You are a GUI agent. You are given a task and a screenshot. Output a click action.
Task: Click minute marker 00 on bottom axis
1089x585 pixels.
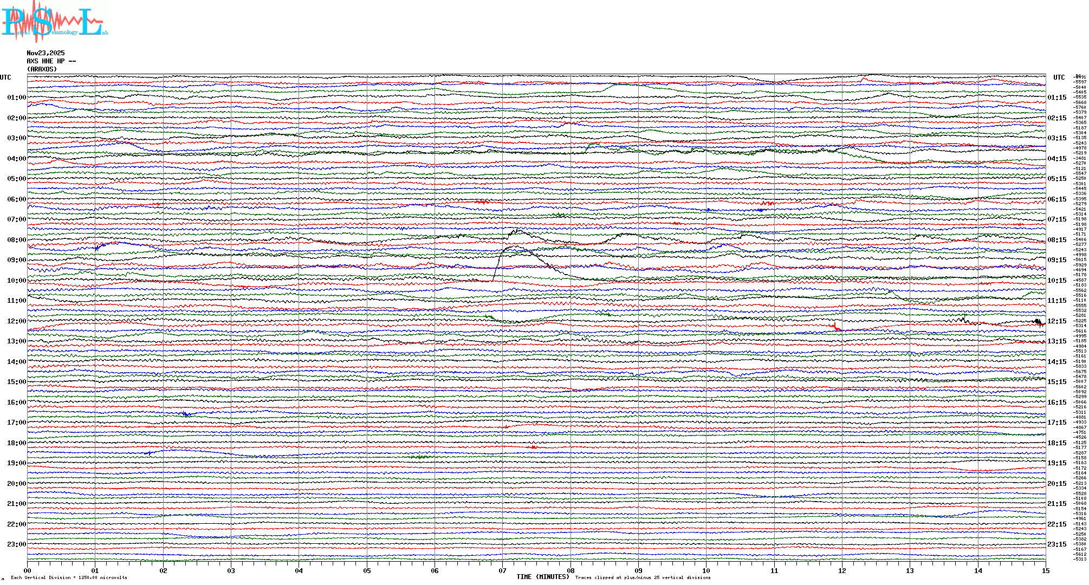pyautogui.click(x=27, y=571)
